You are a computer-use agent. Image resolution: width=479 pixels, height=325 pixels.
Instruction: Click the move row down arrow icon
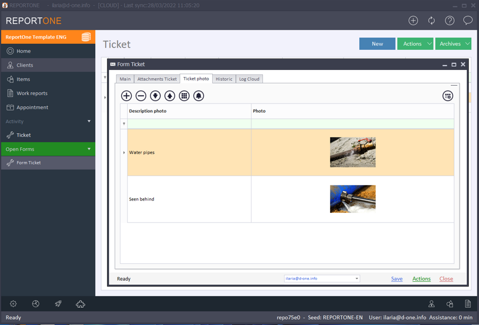(x=155, y=96)
